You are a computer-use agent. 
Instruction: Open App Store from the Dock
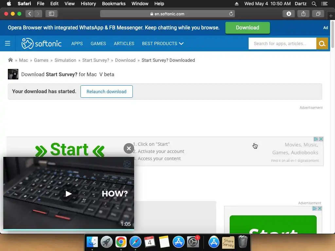coord(178,242)
